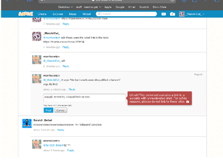
Task: Open the messages envelope icon
Action: pos(164,14)
